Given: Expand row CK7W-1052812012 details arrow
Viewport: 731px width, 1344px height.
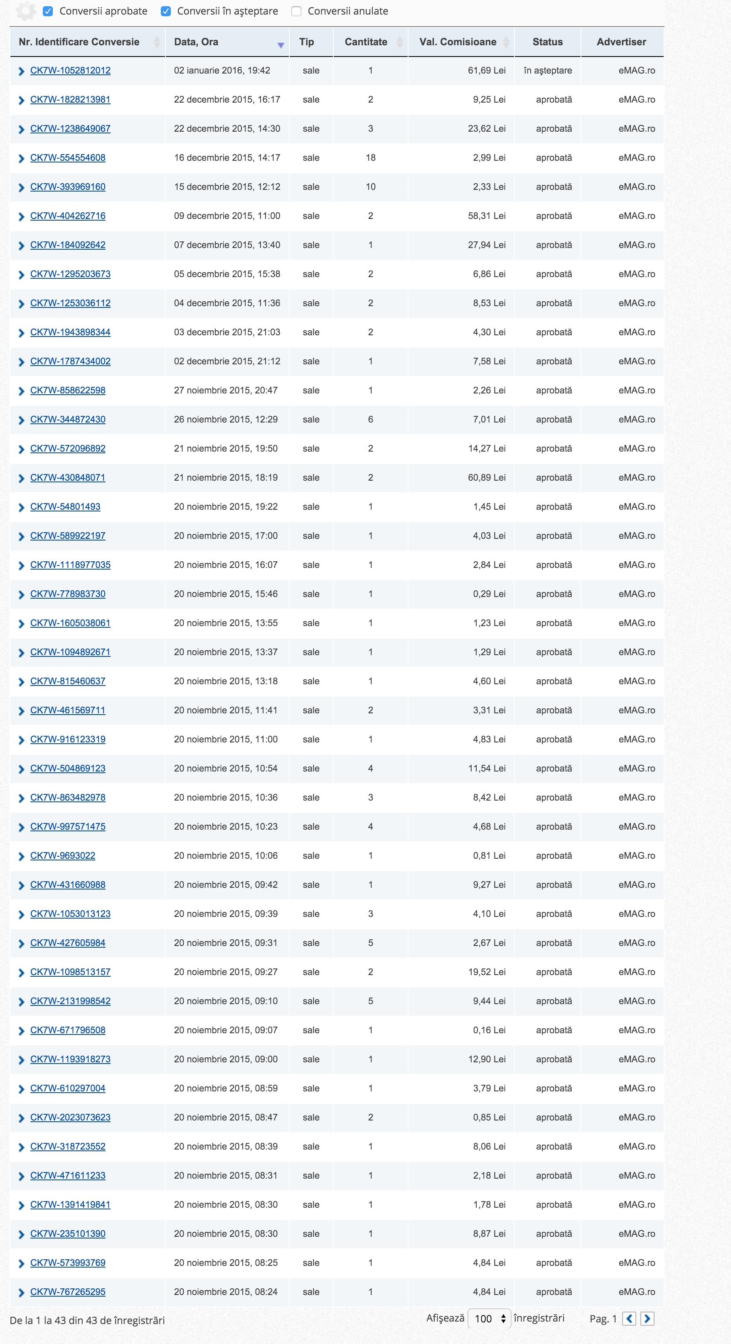Looking at the screenshot, I should [21, 71].
